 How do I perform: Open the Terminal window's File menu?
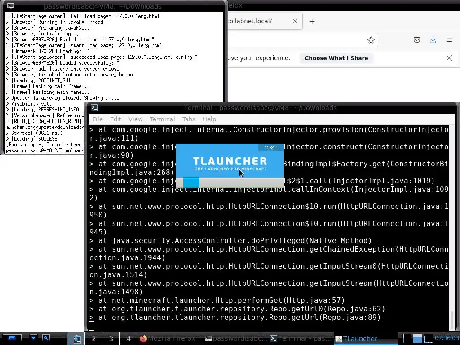point(97,119)
